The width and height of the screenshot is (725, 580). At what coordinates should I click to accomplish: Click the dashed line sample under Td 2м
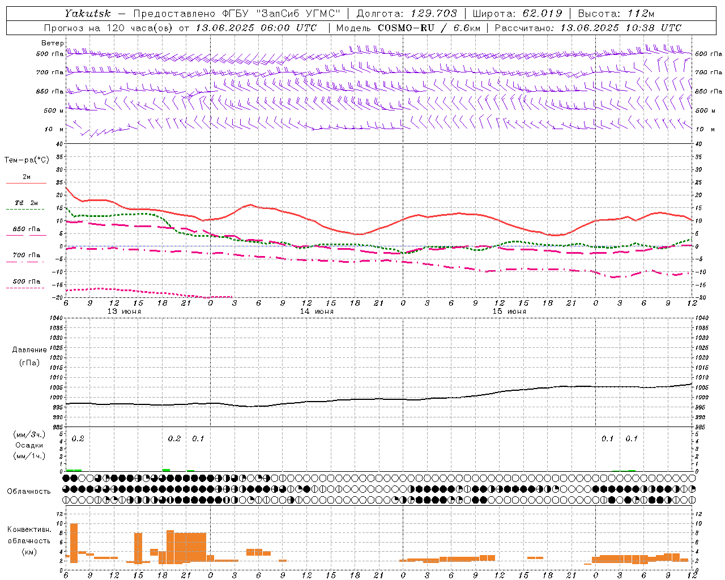(x=25, y=209)
